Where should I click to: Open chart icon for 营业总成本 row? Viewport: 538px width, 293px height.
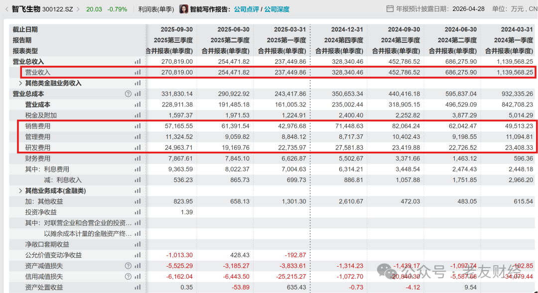click(x=137, y=94)
